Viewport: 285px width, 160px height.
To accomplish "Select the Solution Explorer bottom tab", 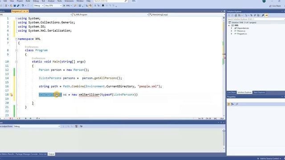I will click(244, 92).
